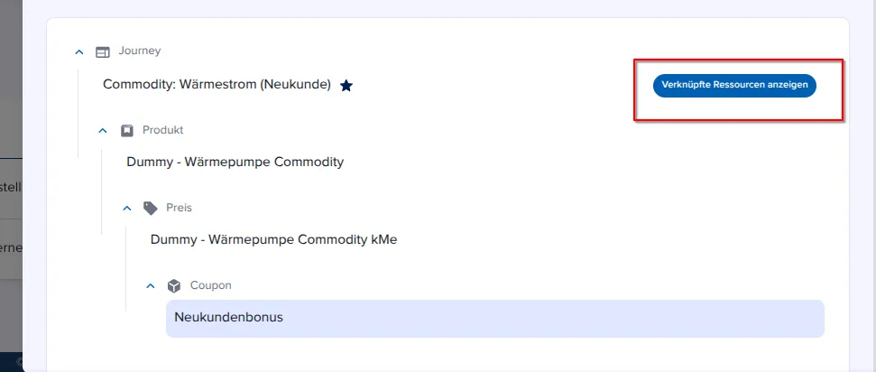Click the star icon beside Wärmestrom (Neukunde)
Viewport: 876px width, 372px height.
(346, 86)
